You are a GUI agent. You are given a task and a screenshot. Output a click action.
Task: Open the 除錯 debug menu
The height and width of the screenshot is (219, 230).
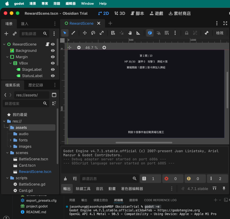click(x=57, y=3)
